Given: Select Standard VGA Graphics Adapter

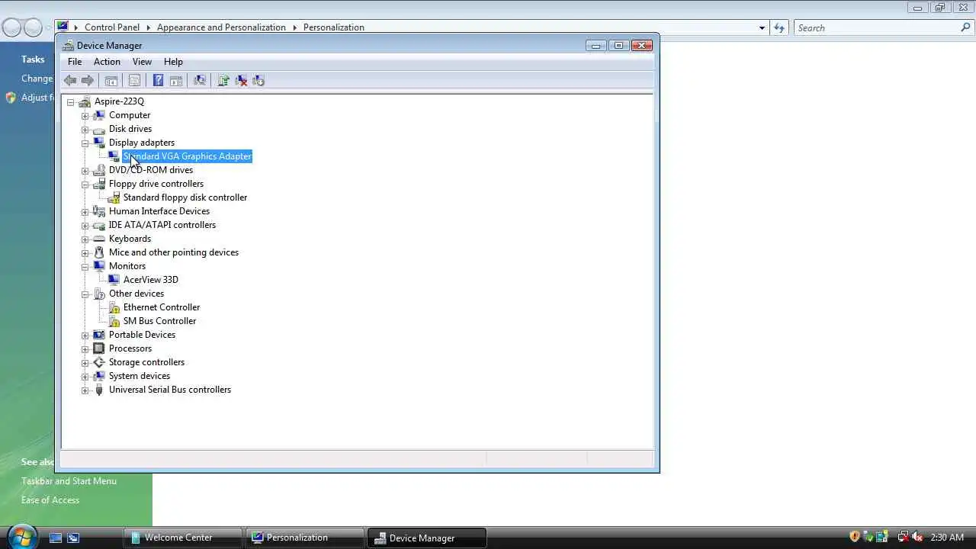Looking at the screenshot, I should [187, 156].
